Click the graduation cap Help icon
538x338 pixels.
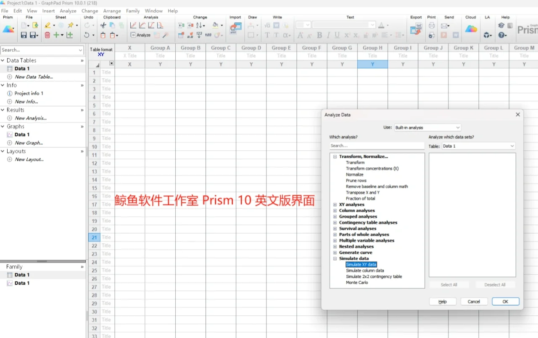501,25
